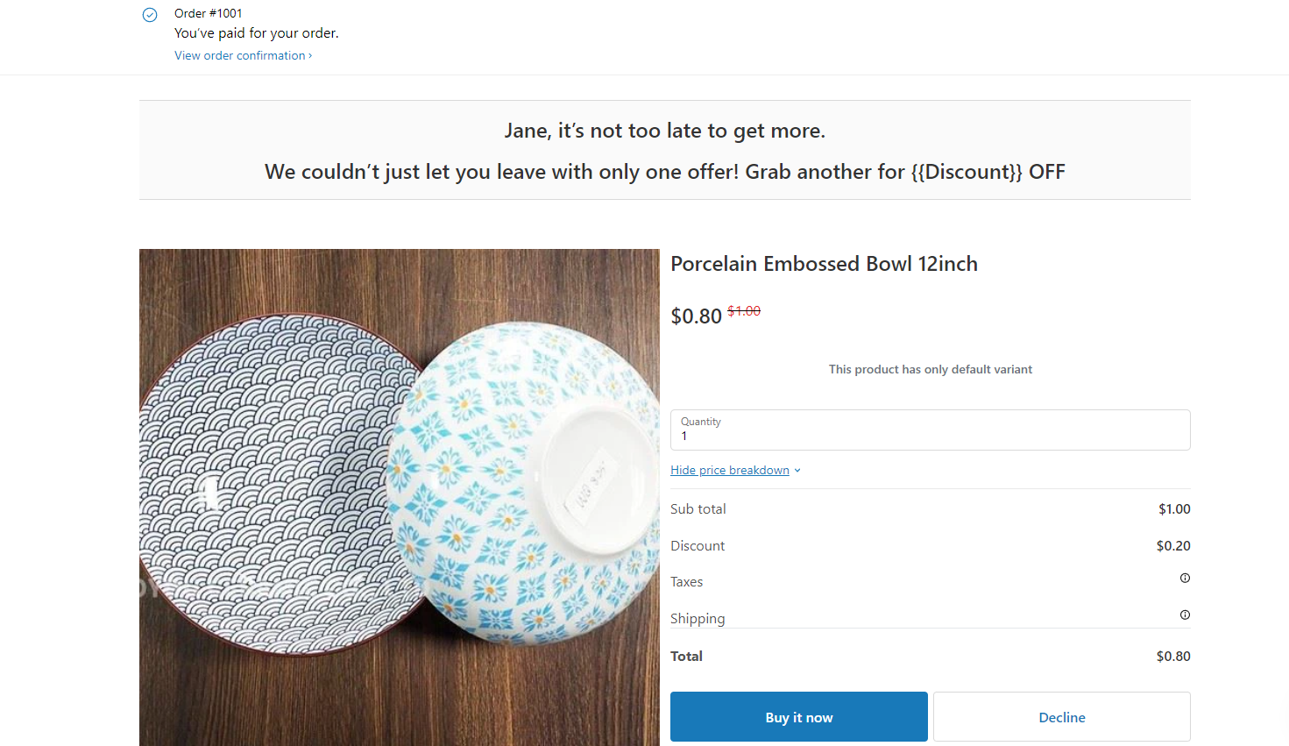1289x746 pixels.
Task: Collapse the price breakdown section
Action: [x=729, y=470]
